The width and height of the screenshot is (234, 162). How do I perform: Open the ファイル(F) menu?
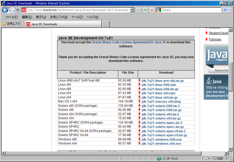11,17
